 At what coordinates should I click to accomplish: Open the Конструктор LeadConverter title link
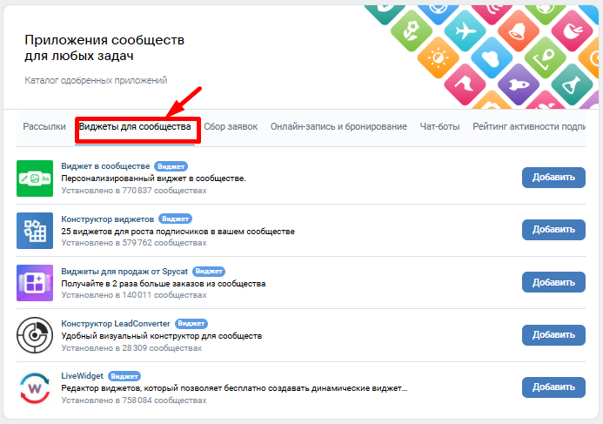tap(116, 323)
